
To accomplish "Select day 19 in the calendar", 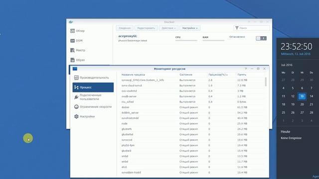I will click(293, 104).
